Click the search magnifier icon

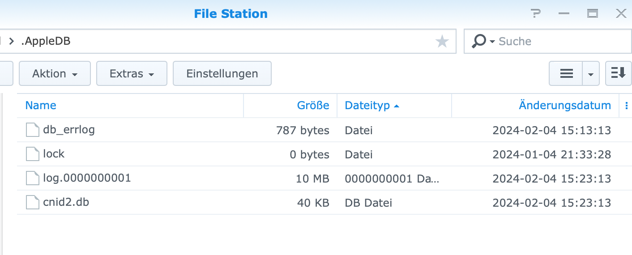click(478, 41)
